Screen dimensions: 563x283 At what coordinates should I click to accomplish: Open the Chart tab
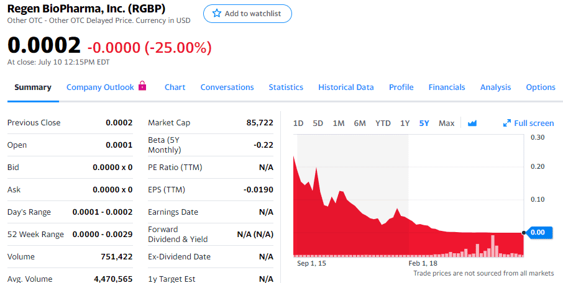pos(175,87)
